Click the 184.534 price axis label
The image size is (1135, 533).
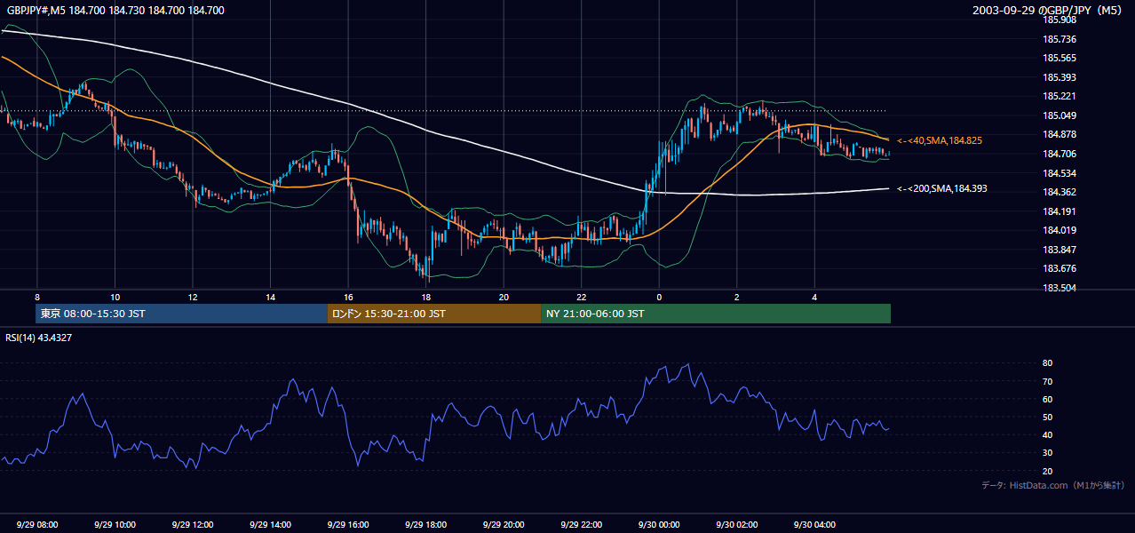coord(1059,173)
